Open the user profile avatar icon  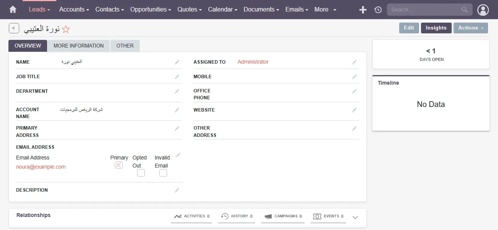483,10
